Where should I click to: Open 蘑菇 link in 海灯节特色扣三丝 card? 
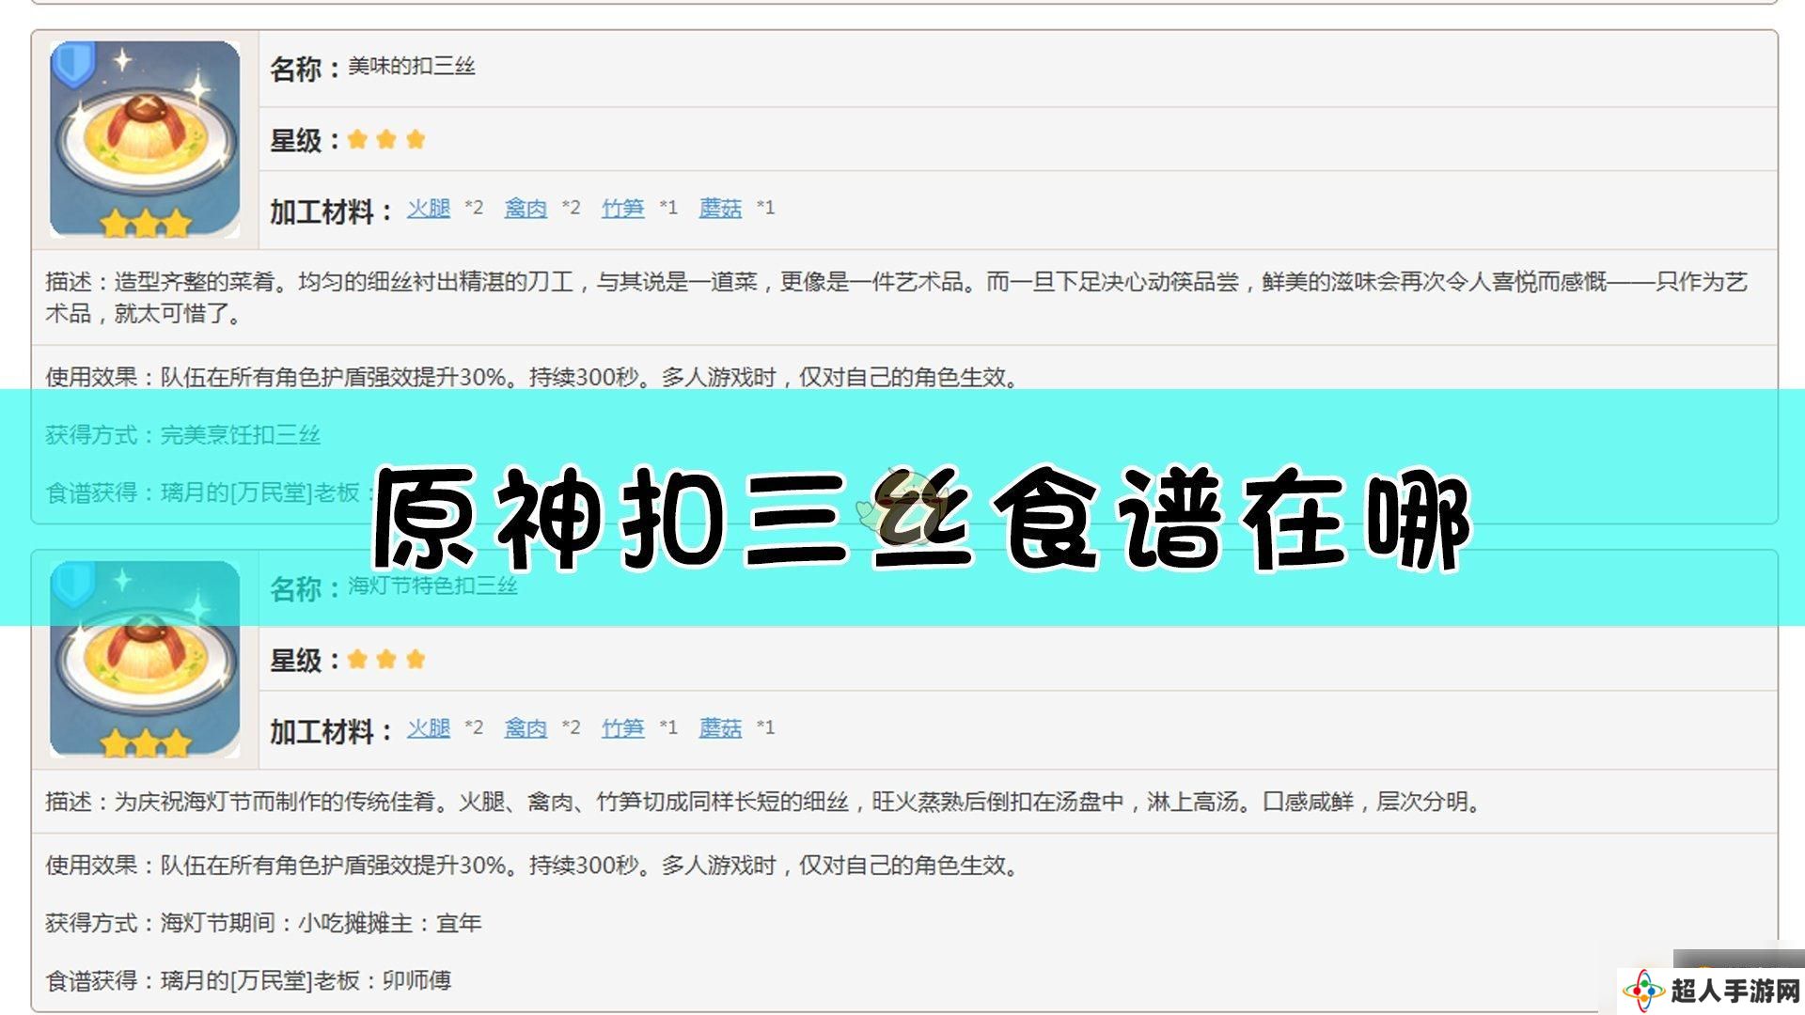click(x=720, y=727)
